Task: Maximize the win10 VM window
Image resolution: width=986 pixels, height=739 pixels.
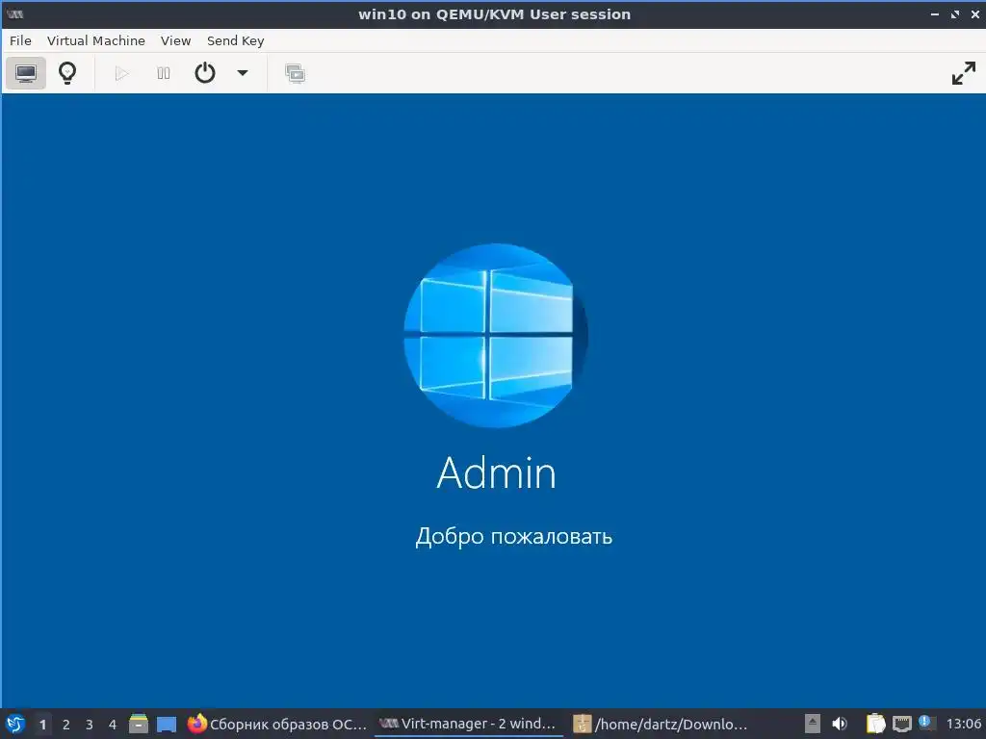Action: click(x=955, y=13)
